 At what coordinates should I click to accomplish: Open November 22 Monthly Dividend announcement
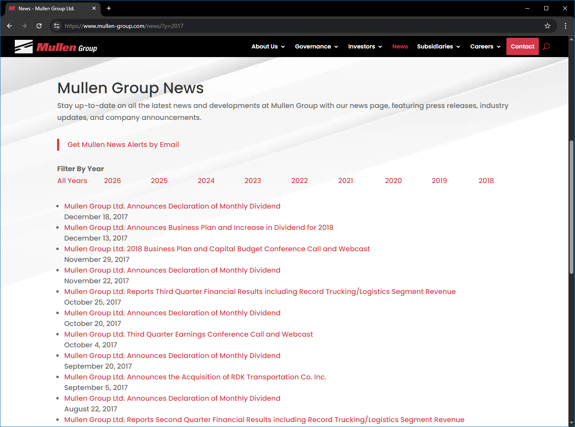(172, 270)
